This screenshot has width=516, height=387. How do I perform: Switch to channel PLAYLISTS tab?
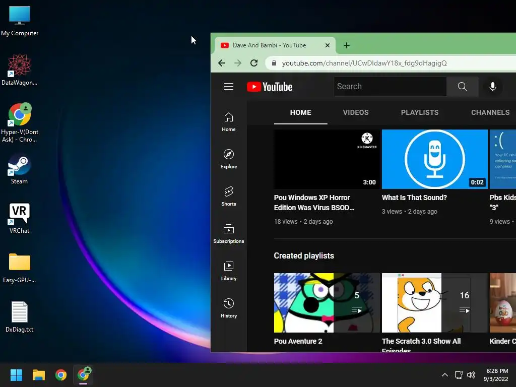[420, 112]
